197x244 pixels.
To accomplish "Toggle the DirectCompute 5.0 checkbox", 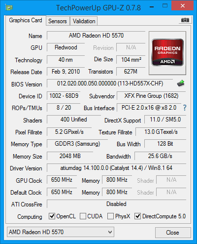I will pyautogui.click(x=137, y=216).
